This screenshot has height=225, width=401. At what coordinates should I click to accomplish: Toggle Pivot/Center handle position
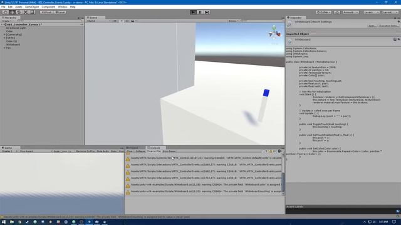click(x=46, y=12)
